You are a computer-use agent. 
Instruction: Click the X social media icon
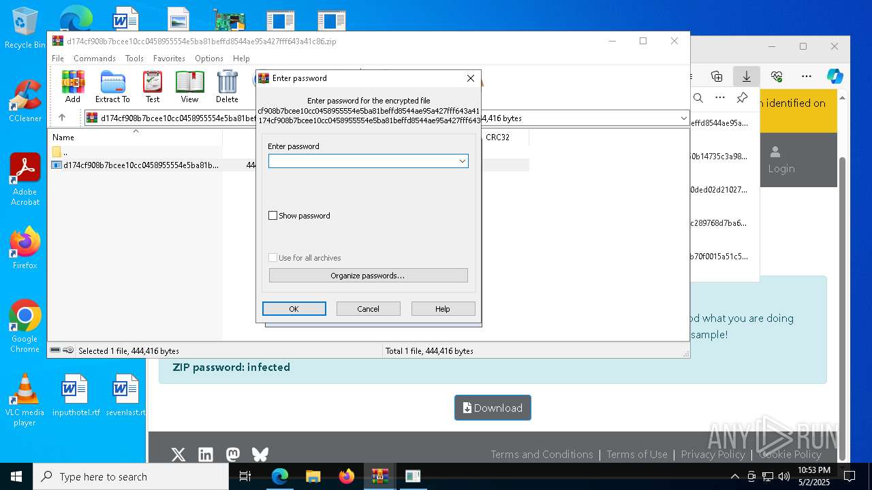pyautogui.click(x=178, y=455)
